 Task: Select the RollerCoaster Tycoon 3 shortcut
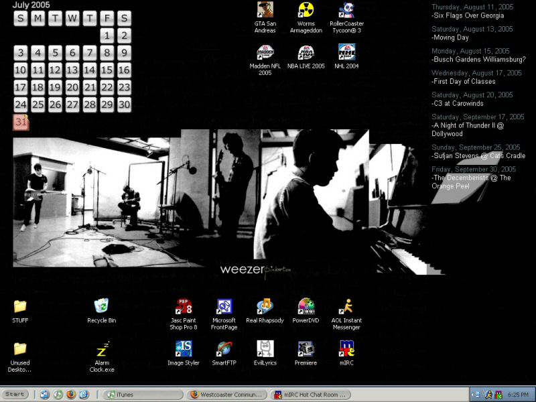pos(346,17)
